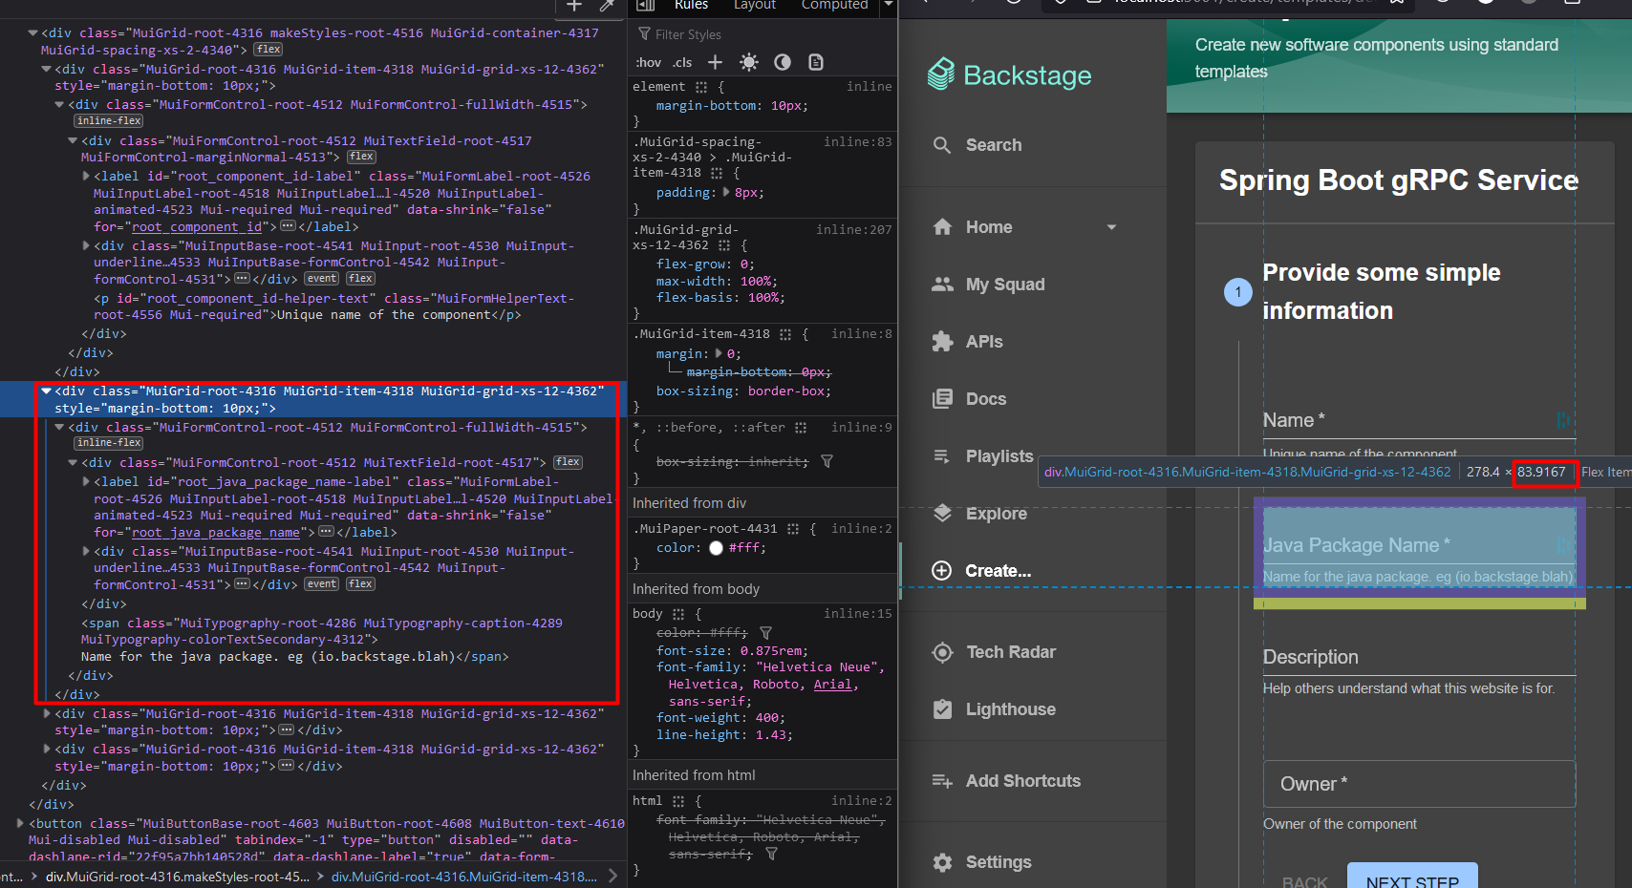Open inline:207 stylesheet source link

(x=853, y=229)
